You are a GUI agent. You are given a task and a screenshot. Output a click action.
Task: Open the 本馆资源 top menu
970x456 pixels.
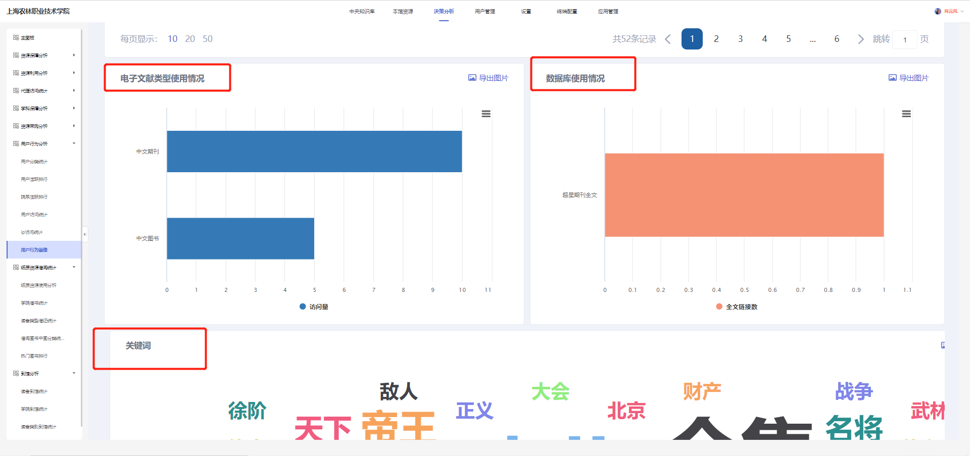coord(403,11)
